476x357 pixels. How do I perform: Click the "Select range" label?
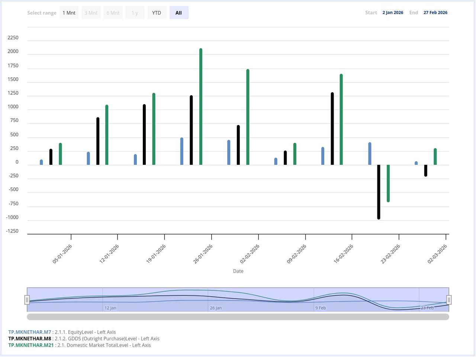(42, 12)
